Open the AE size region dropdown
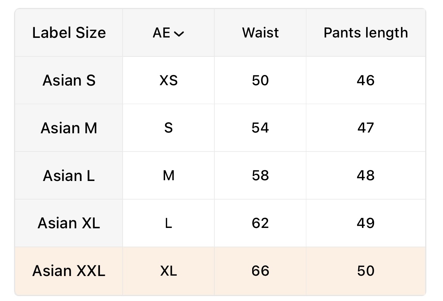Viewport: 443px width, 301px height. point(168,33)
